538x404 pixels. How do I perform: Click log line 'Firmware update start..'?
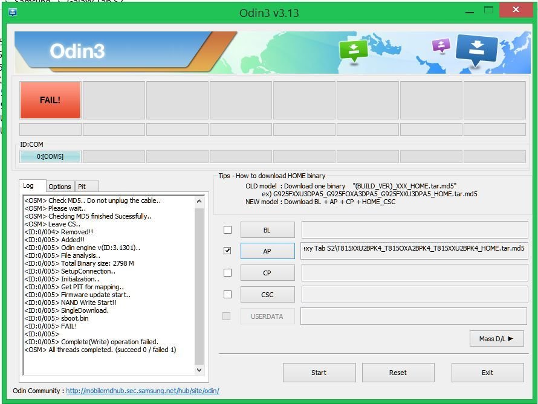pyautogui.click(x=77, y=295)
